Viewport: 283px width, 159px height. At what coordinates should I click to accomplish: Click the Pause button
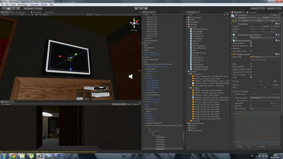point(141,9)
